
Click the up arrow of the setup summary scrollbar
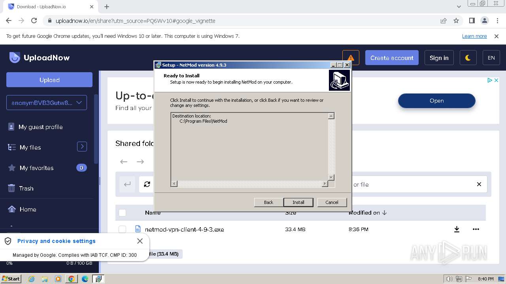(x=331, y=116)
